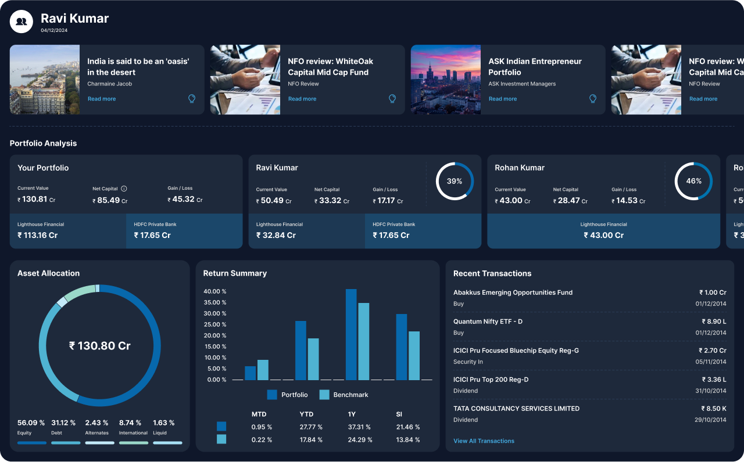The width and height of the screenshot is (744, 462).
Task: Click View All Transactions link
Action: click(484, 441)
